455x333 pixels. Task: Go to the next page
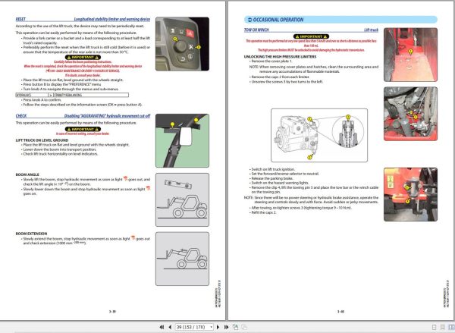click(218, 327)
